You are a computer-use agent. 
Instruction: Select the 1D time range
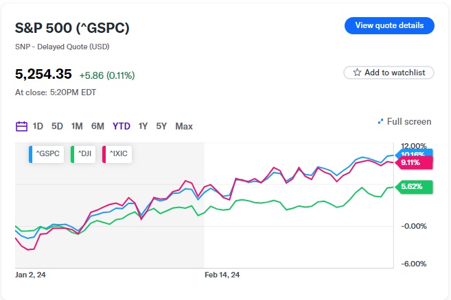coord(38,126)
